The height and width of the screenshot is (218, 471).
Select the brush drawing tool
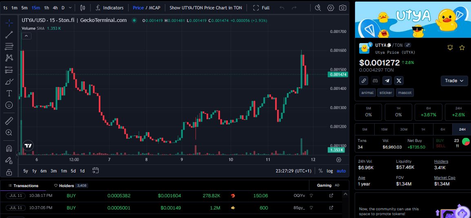tap(9, 81)
